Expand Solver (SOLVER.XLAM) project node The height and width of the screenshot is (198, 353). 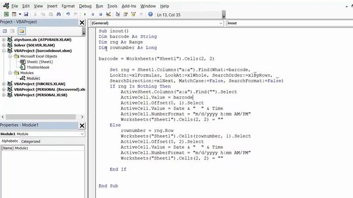coord(4,45)
